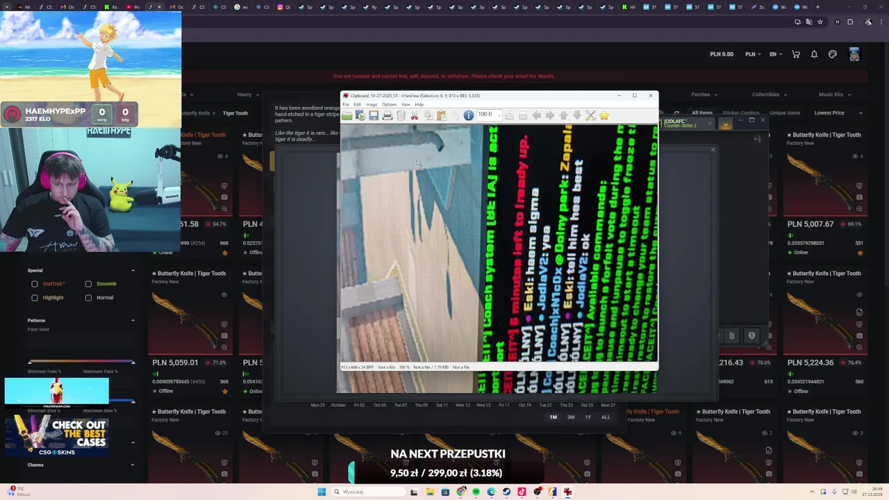Paste clipboard icon in IrfanView toolbar
This screenshot has width=889, height=500.
(x=442, y=115)
